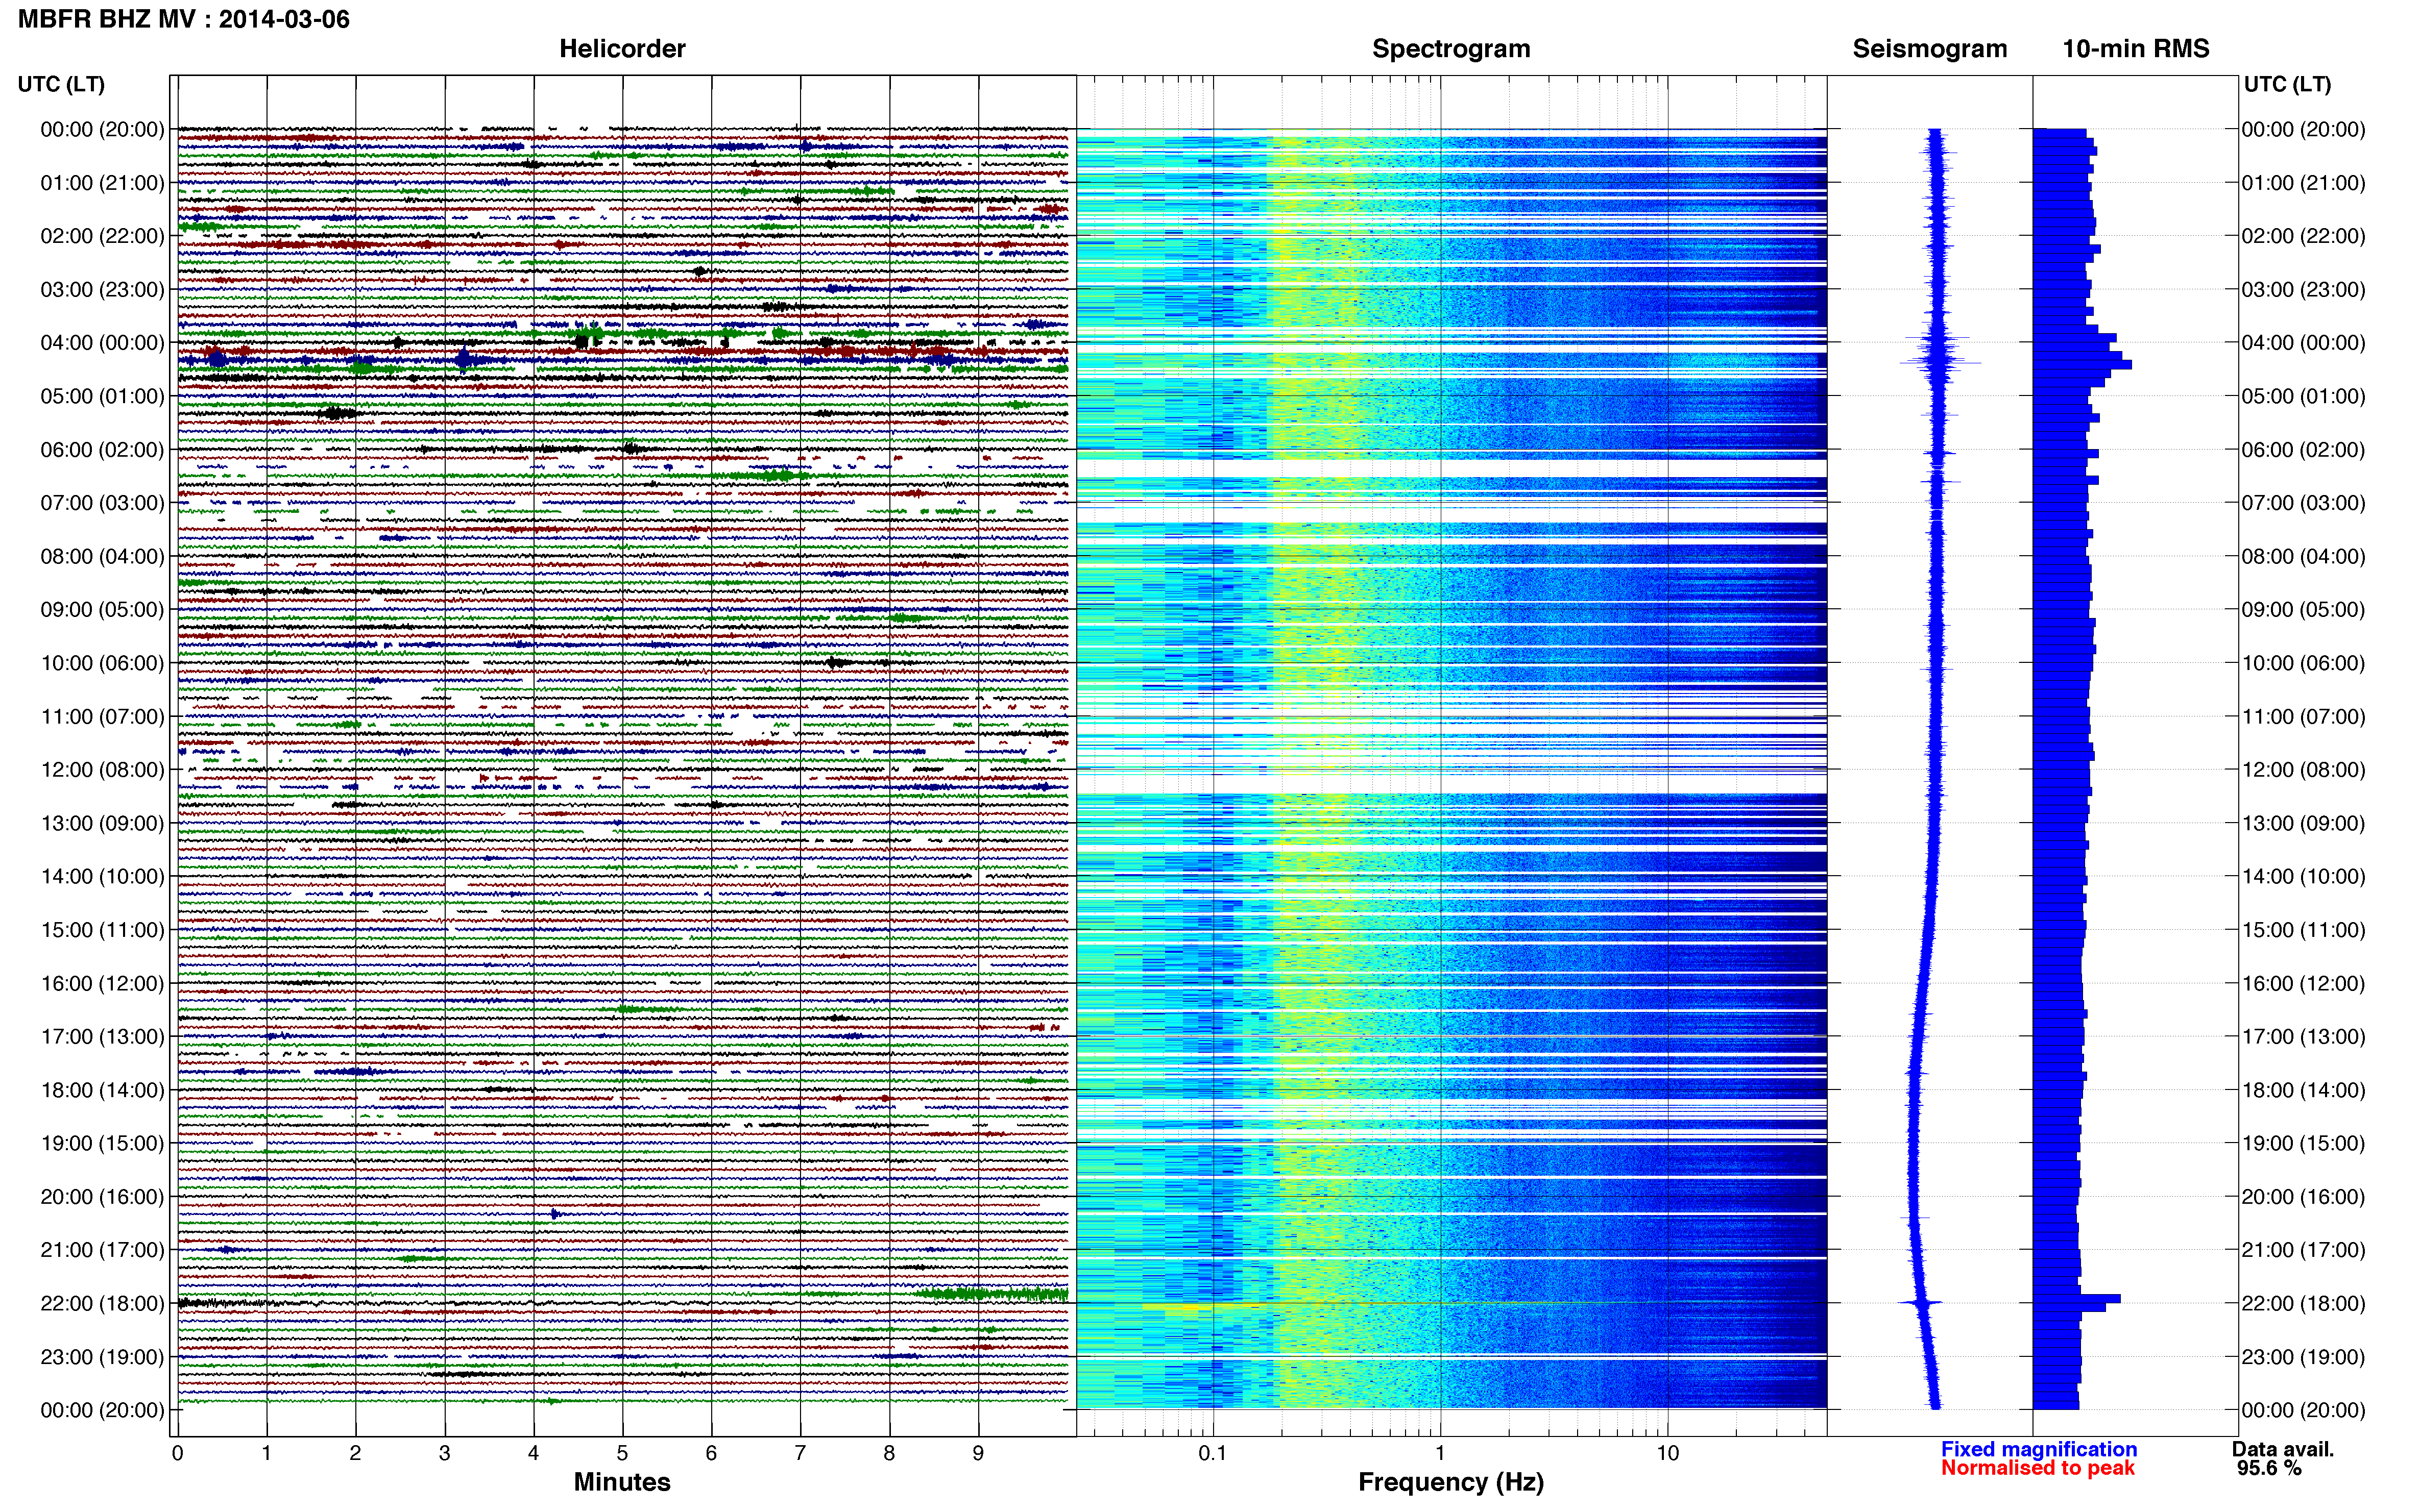The width and height of the screenshot is (2420, 1512).
Task: Select left time label '15:00 (11:00)'
Action: 102,930
